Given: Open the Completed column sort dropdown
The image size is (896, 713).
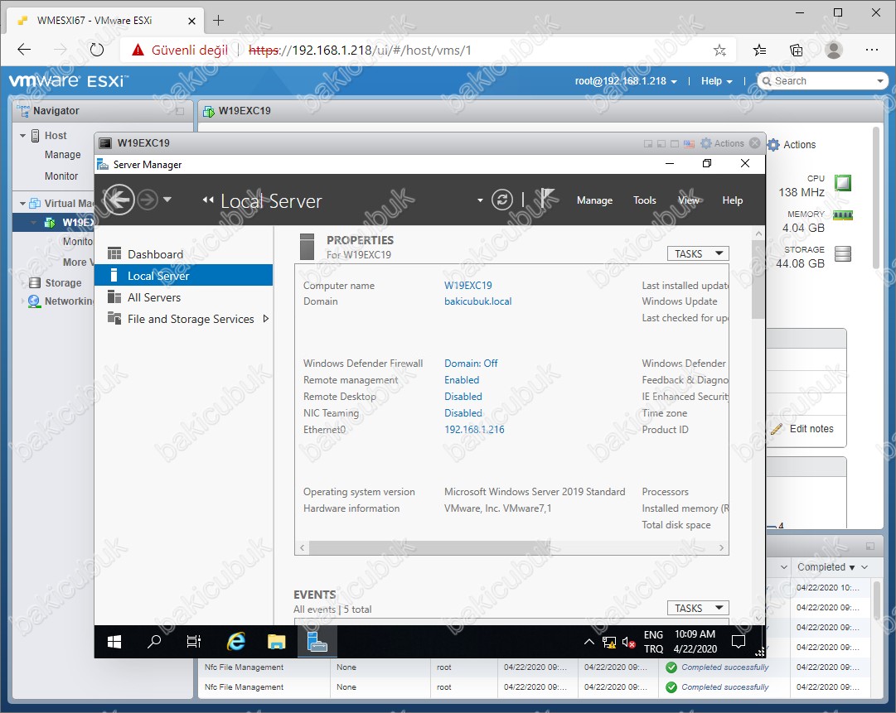Looking at the screenshot, I should pos(865,567).
